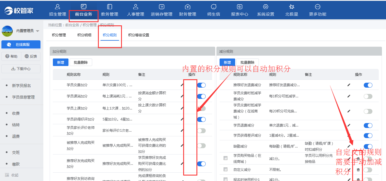
Task: Open the 师生信 module icon
Action: [x=214, y=7]
